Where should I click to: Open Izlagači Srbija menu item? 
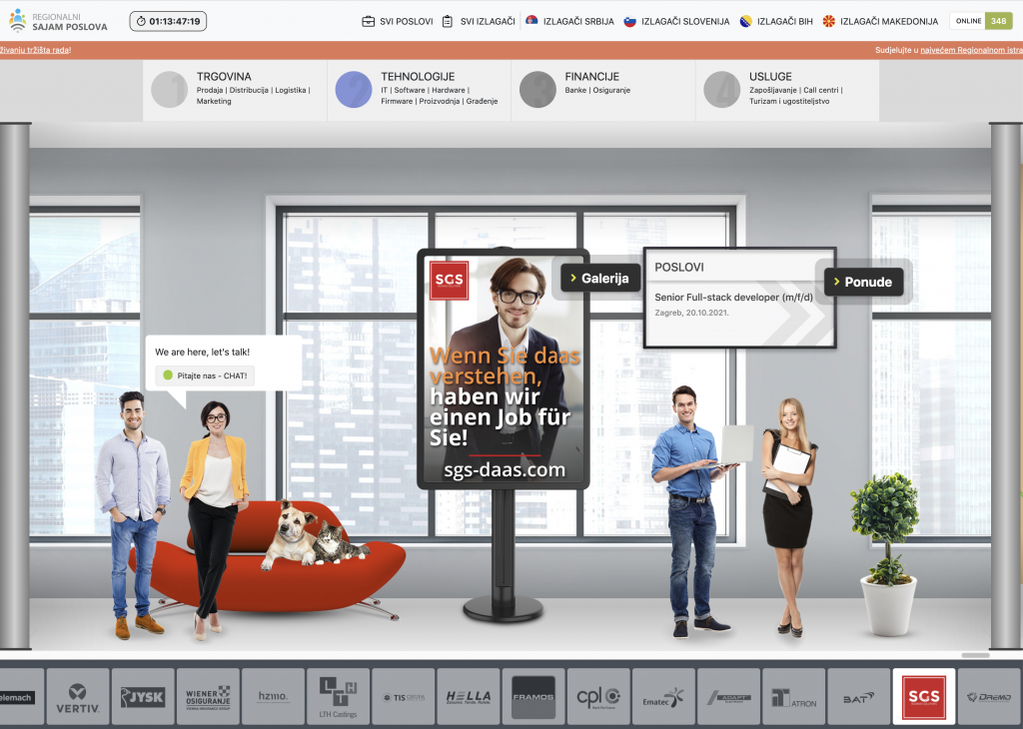click(570, 22)
